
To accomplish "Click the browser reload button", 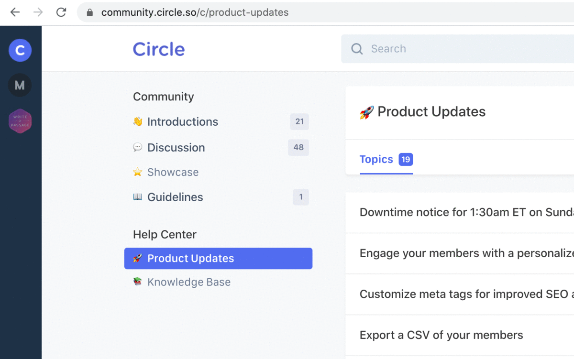I will click(x=61, y=12).
